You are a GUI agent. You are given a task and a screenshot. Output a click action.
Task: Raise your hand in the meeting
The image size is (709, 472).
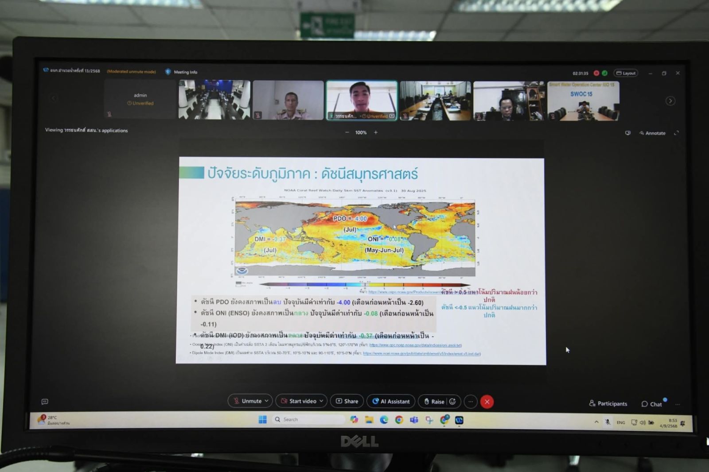[434, 402]
